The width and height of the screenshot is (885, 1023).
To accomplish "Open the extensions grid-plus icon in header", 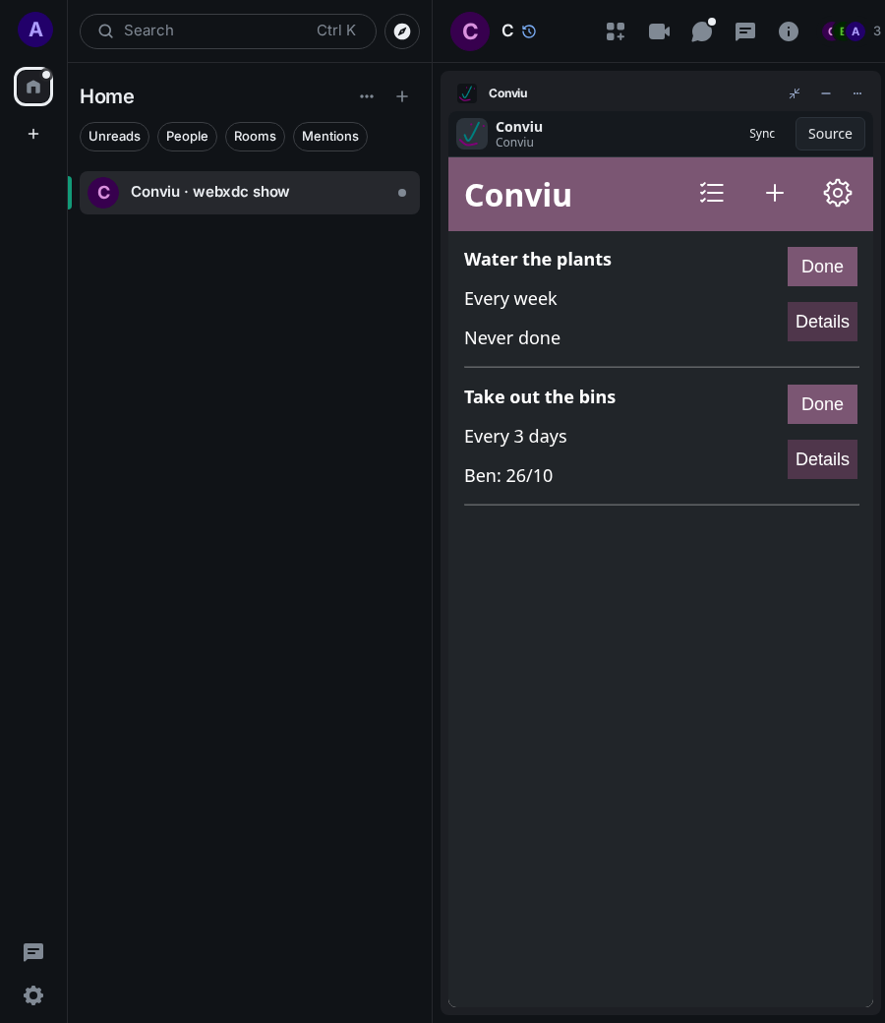I will click(615, 31).
